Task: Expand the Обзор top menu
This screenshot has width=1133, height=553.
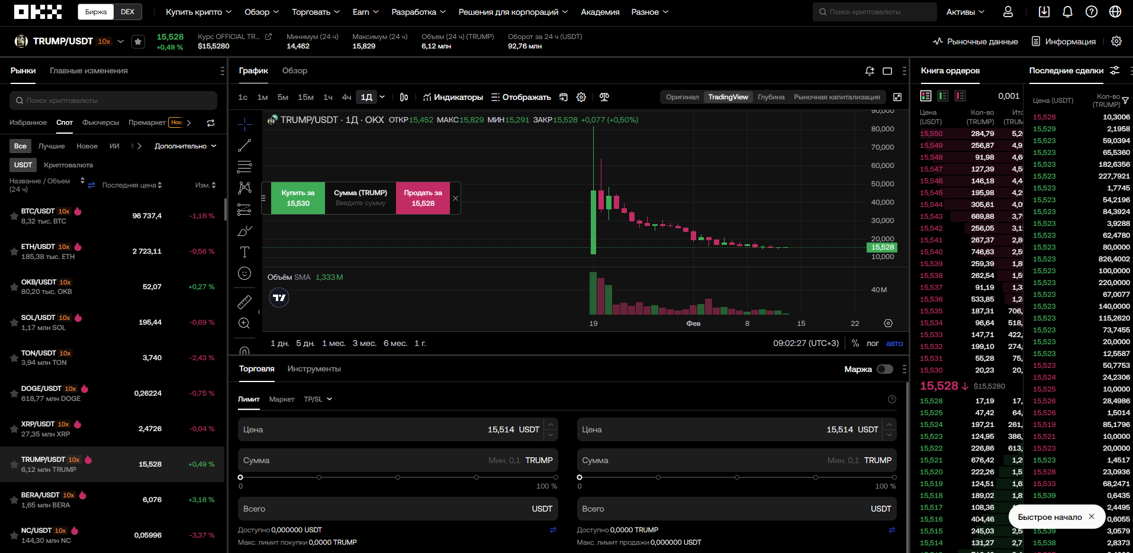Action: point(261,12)
